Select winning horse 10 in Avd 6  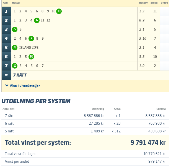31,57
